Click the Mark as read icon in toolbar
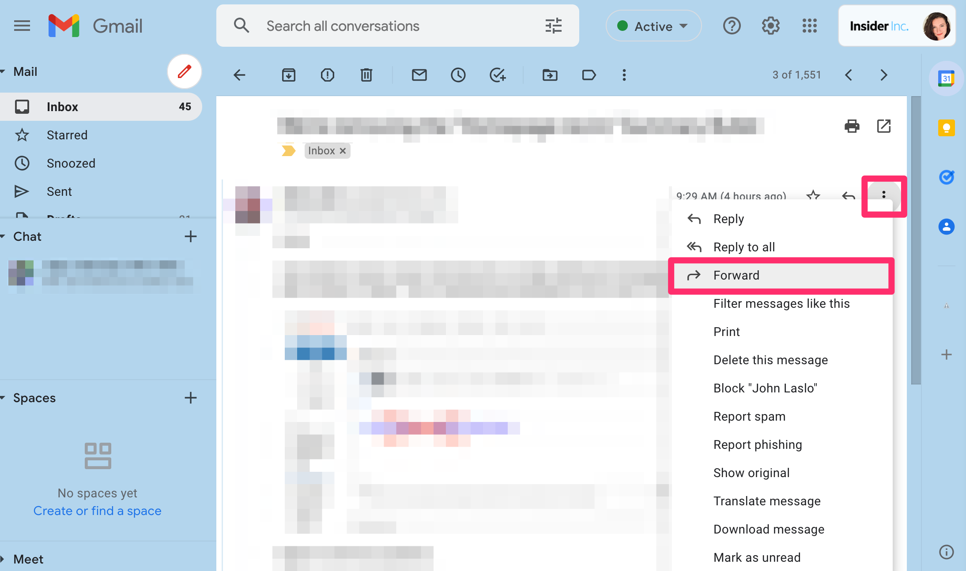 [x=420, y=75]
